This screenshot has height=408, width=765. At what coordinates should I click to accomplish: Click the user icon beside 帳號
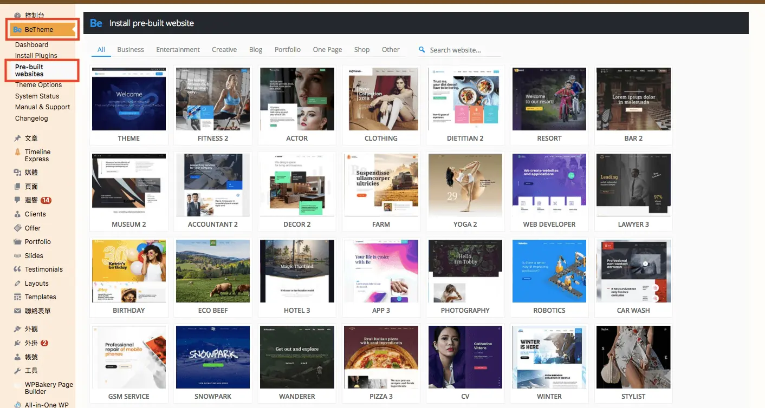pyautogui.click(x=18, y=357)
